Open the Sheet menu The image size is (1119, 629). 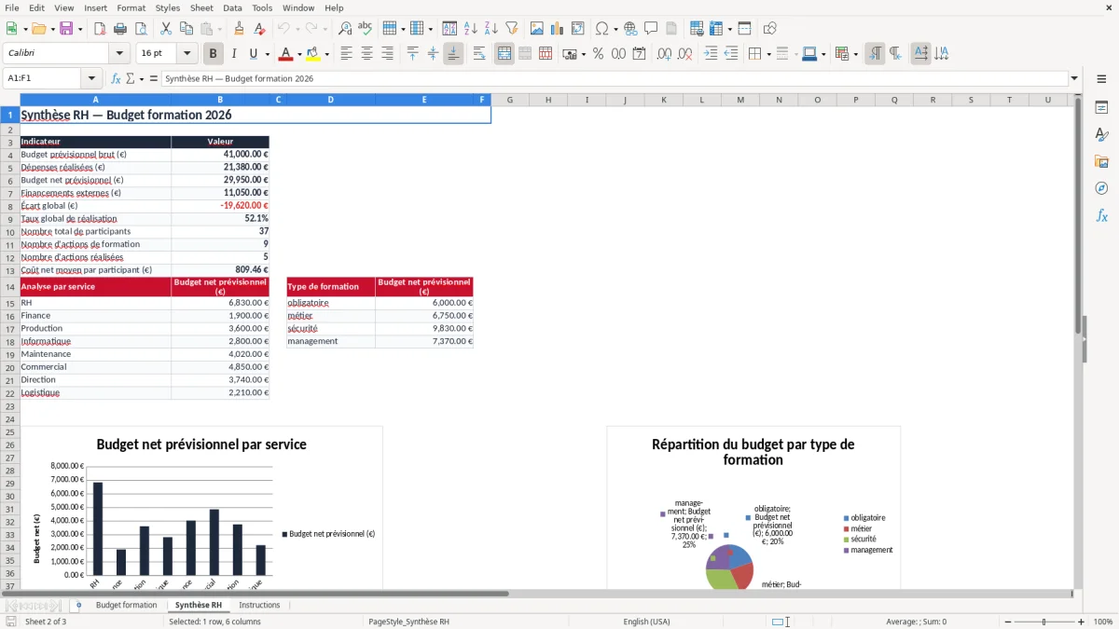pos(201,7)
